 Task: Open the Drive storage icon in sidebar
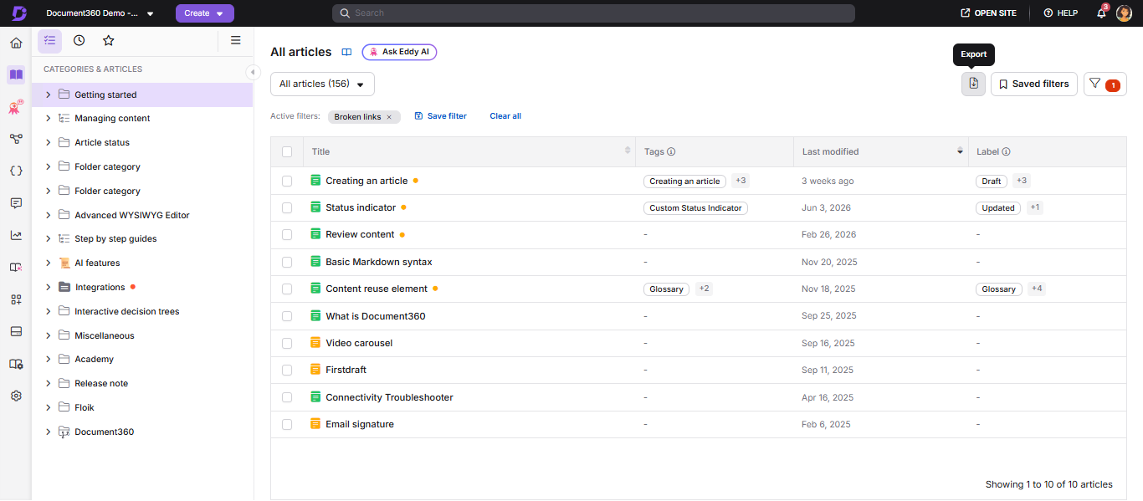[16, 331]
